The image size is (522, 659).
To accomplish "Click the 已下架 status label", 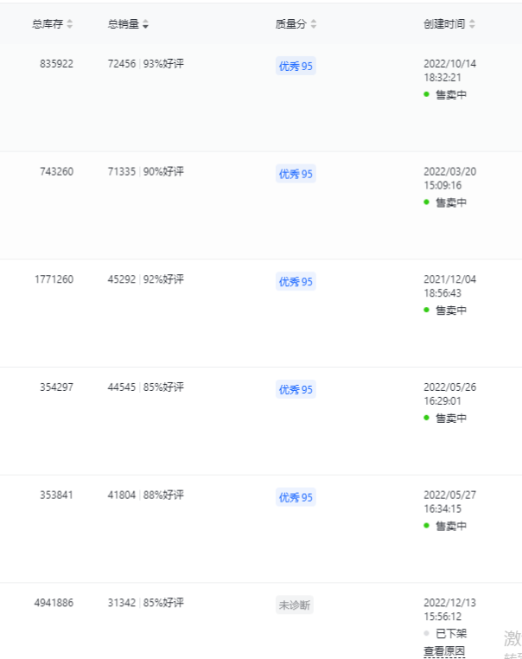I will pos(451,633).
